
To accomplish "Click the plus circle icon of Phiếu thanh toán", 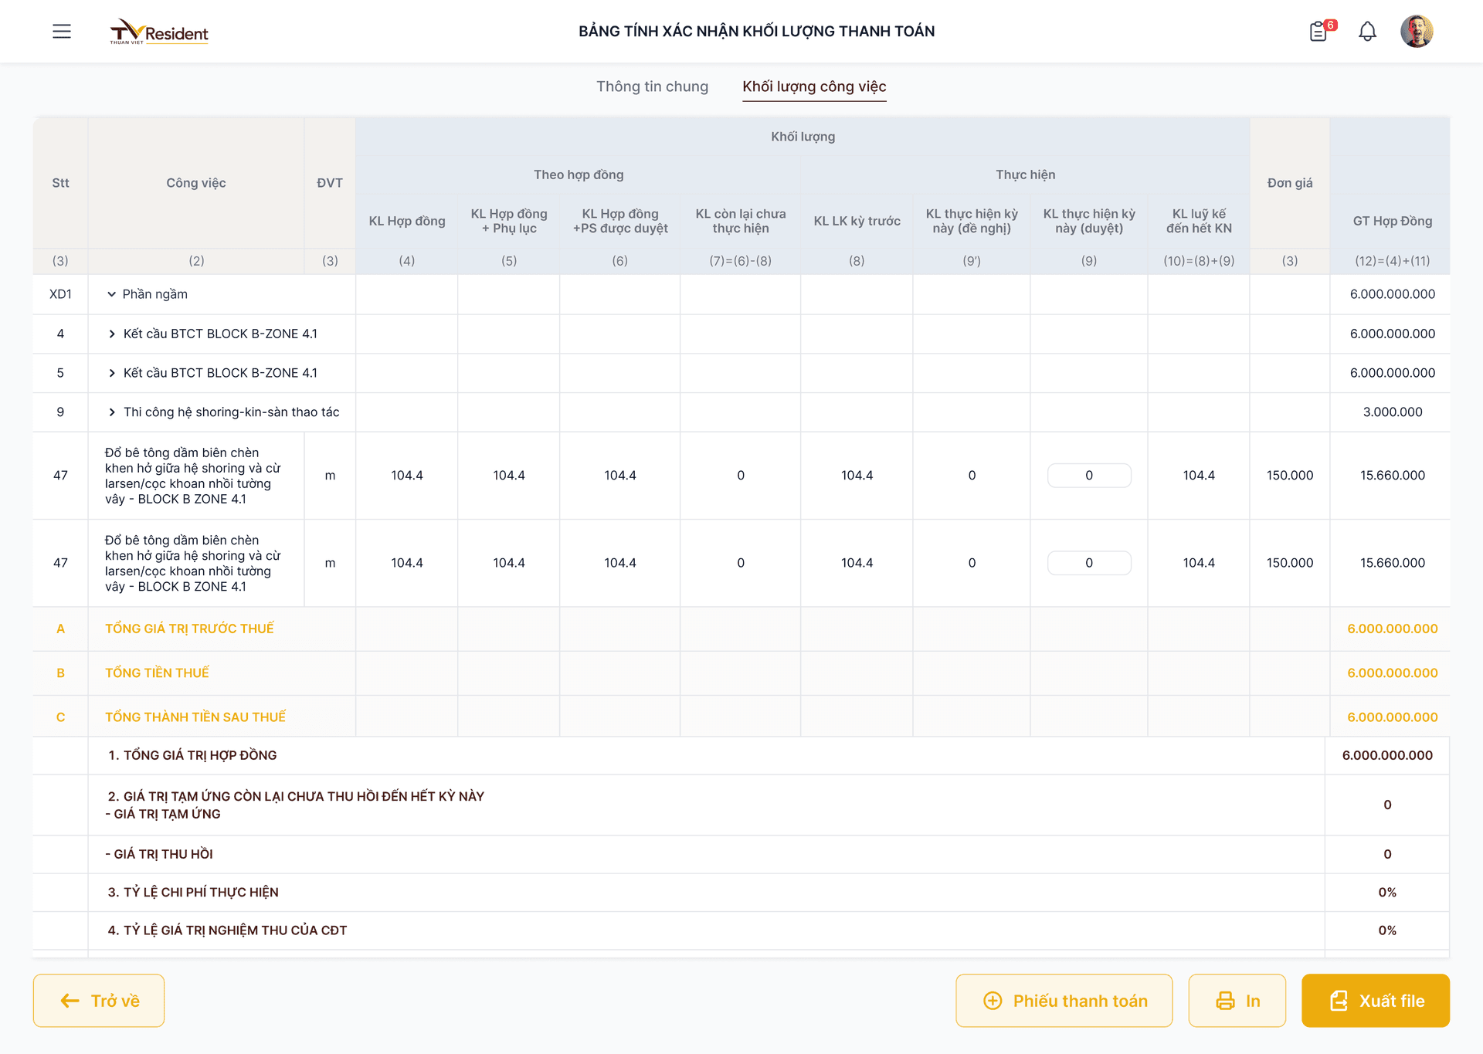I will tap(993, 1001).
